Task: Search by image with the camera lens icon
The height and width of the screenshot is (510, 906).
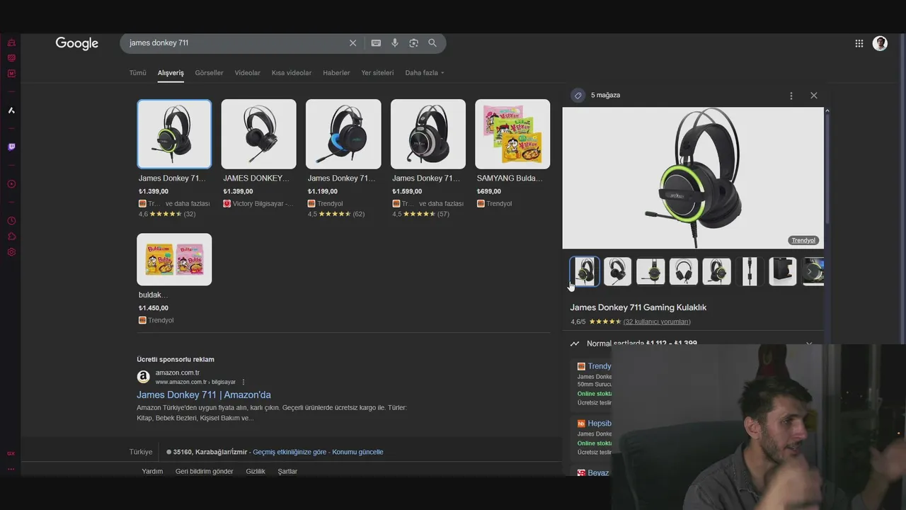Action: pyautogui.click(x=413, y=43)
